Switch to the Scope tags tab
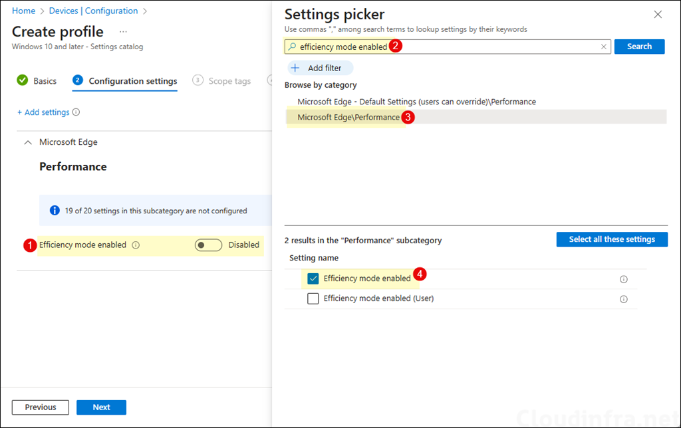This screenshot has height=428, width=681. pyautogui.click(x=229, y=80)
